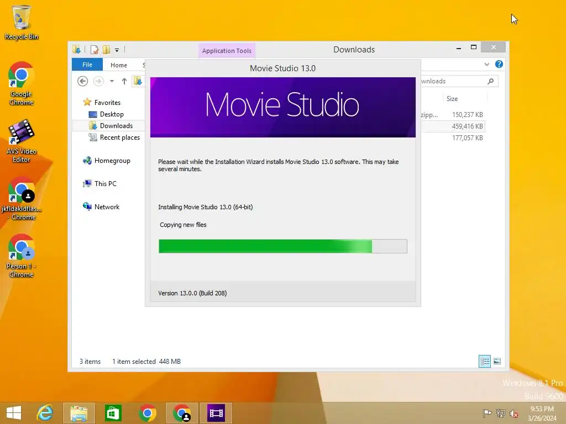Screen dimensions: 566x424
Task: Click the Explorer window system menu icon
Action: [76, 49]
